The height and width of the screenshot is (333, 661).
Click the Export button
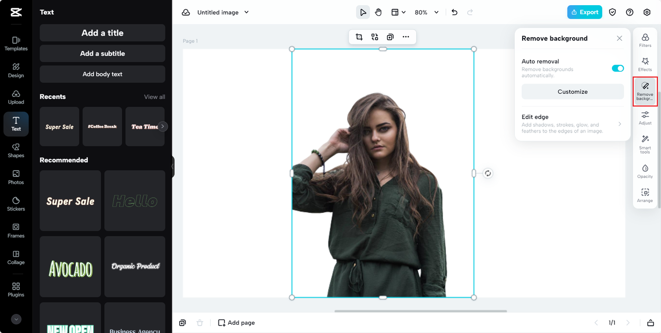pyautogui.click(x=585, y=12)
